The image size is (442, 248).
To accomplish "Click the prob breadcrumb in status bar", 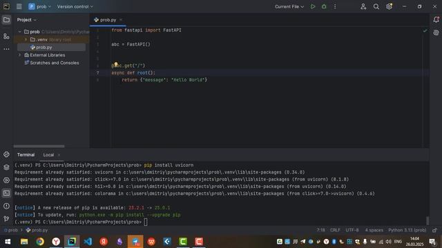I will coord(11,230).
